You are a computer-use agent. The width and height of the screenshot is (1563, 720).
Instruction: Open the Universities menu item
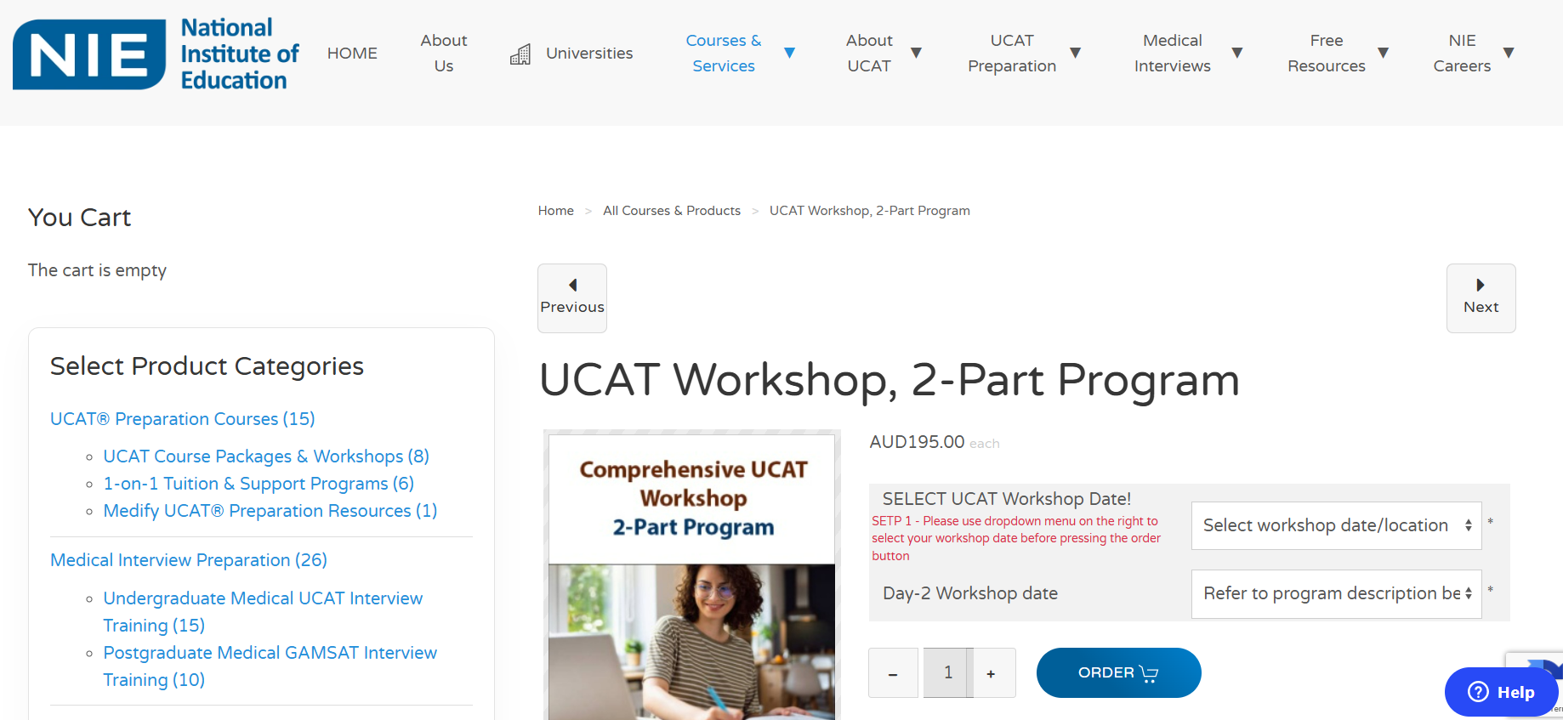589,53
